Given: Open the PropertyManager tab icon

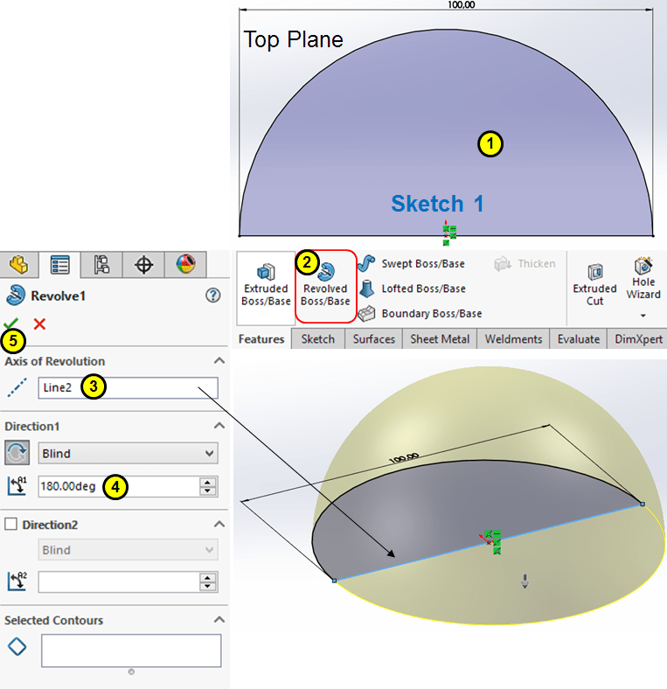Looking at the screenshot, I should click(59, 264).
